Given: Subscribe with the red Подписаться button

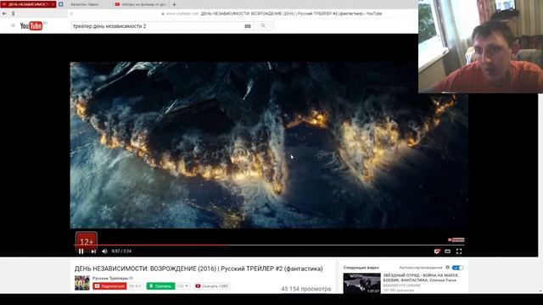Looking at the screenshot, I should [109, 286].
